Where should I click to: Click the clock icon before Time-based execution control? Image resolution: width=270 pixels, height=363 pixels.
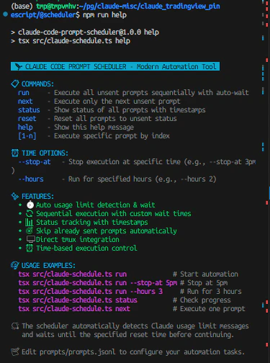click(30, 248)
